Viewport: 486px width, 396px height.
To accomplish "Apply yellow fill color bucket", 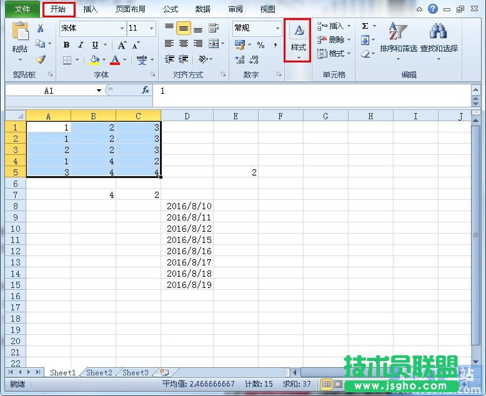I will point(94,59).
